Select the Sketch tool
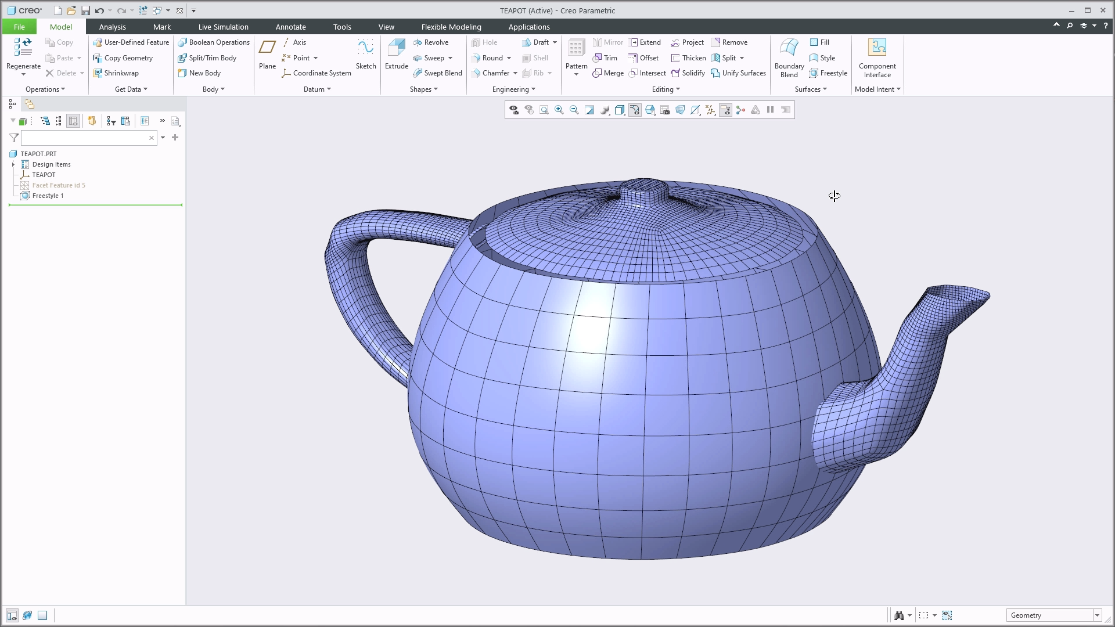 click(x=366, y=55)
